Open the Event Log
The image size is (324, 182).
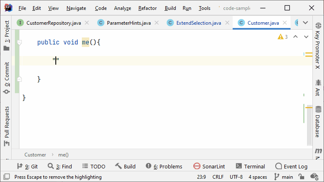[291, 166]
